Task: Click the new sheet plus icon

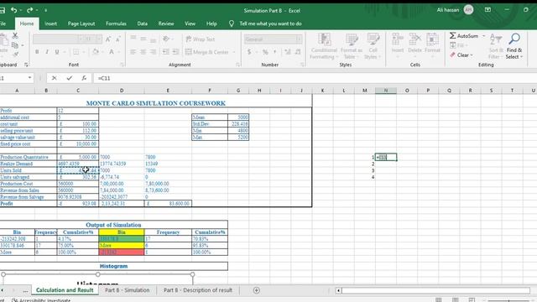Action: [x=257, y=290]
